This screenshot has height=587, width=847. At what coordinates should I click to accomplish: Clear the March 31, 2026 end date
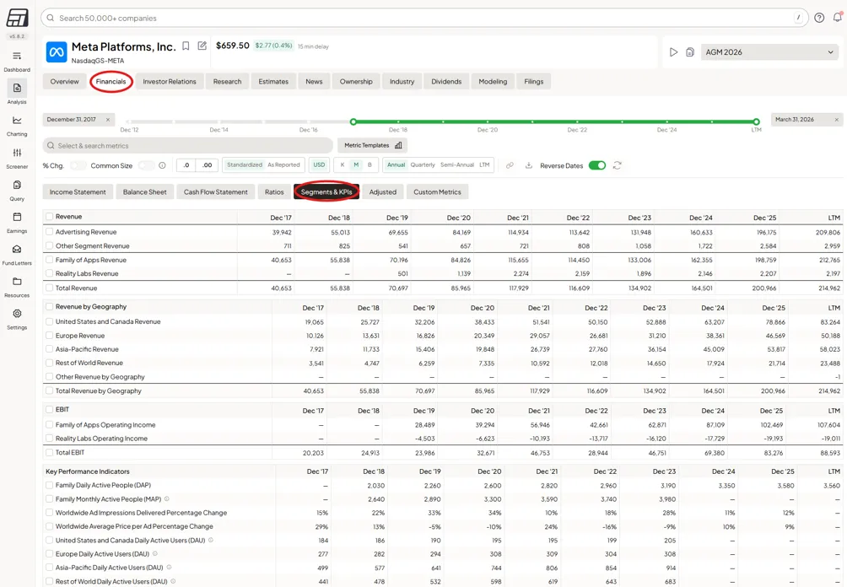[x=837, y=120]
